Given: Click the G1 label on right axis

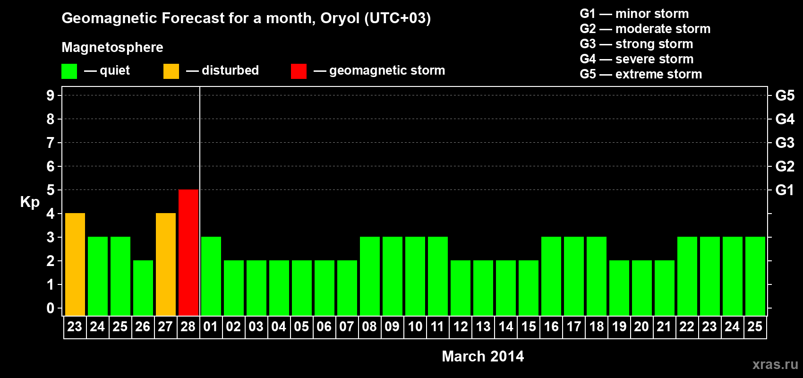Looking at the screenshot, I should pos(785,190).
